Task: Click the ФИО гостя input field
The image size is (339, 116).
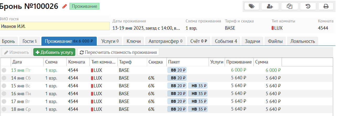Action: (55, 26)
